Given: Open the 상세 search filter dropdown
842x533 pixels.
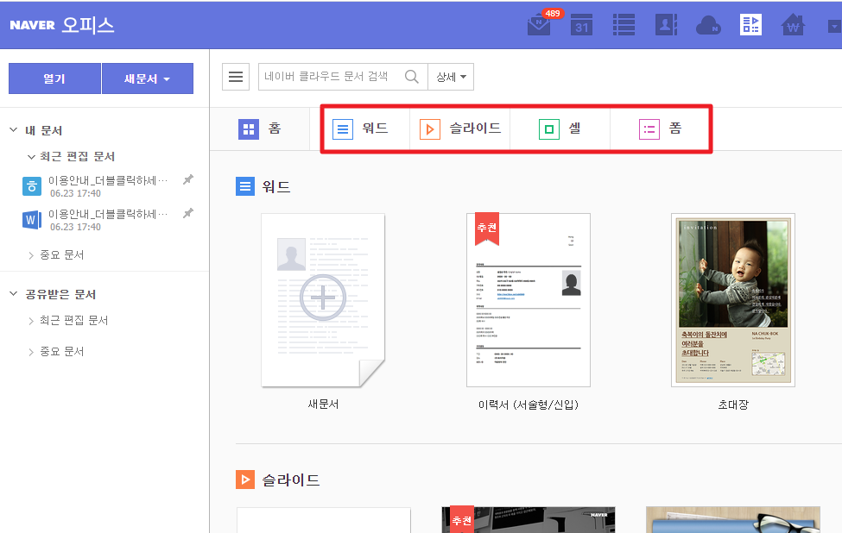Looking at the screenshot, I should click(x=451, y=76).
